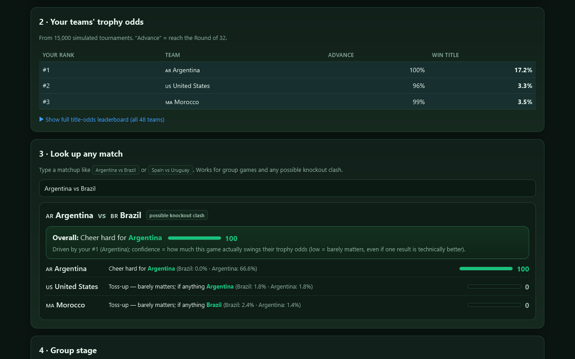Screen dimensions: 575x359
Task: Click the "3 · Look up any match" heading
Action: pos(81,154)
